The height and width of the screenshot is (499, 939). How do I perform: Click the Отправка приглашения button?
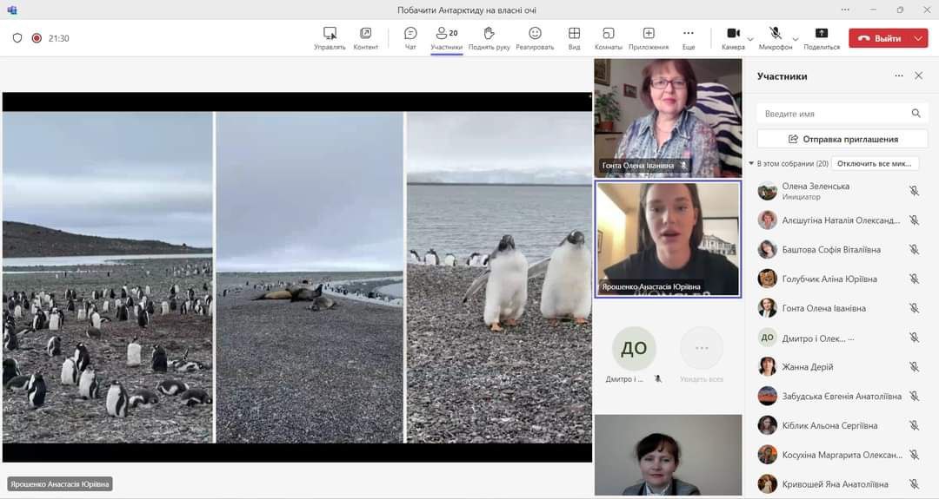[842, 139]
